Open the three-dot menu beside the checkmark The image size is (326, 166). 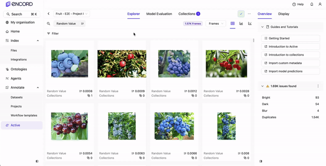point(249,14)
